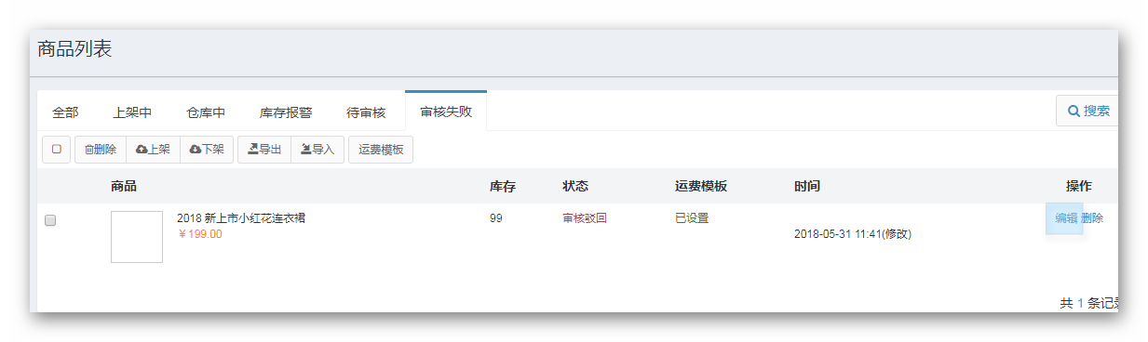
Task: Click the 库存 column header
Action: point(503,186)
